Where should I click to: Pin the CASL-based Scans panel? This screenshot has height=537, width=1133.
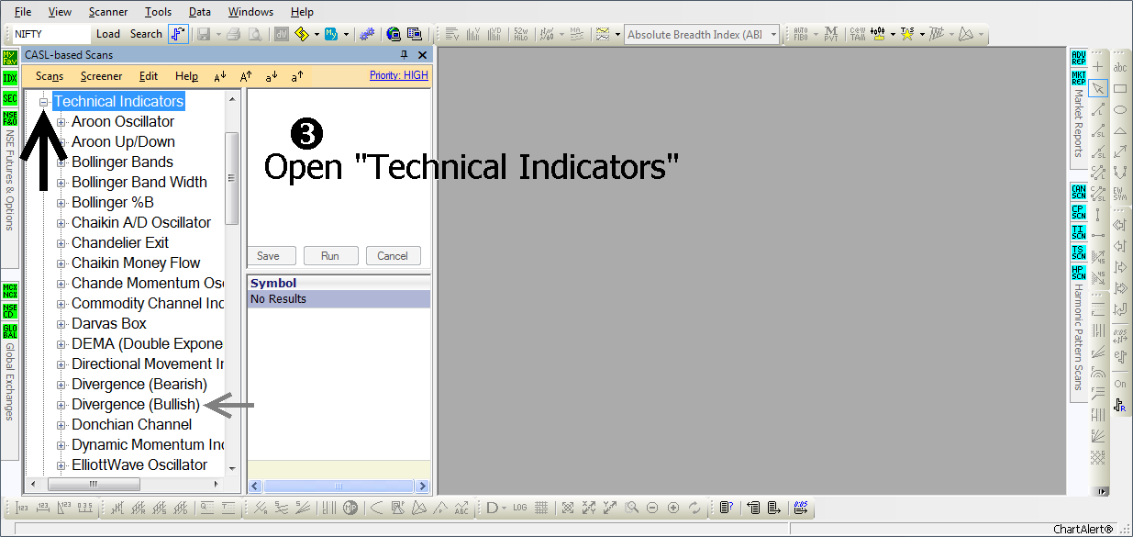tap(405, 55)
